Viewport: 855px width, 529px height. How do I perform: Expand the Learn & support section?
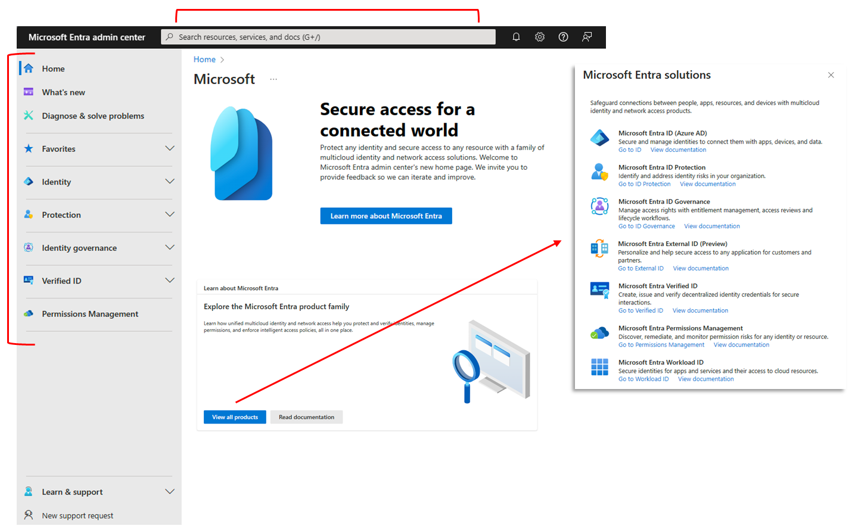tap(99, 492)
